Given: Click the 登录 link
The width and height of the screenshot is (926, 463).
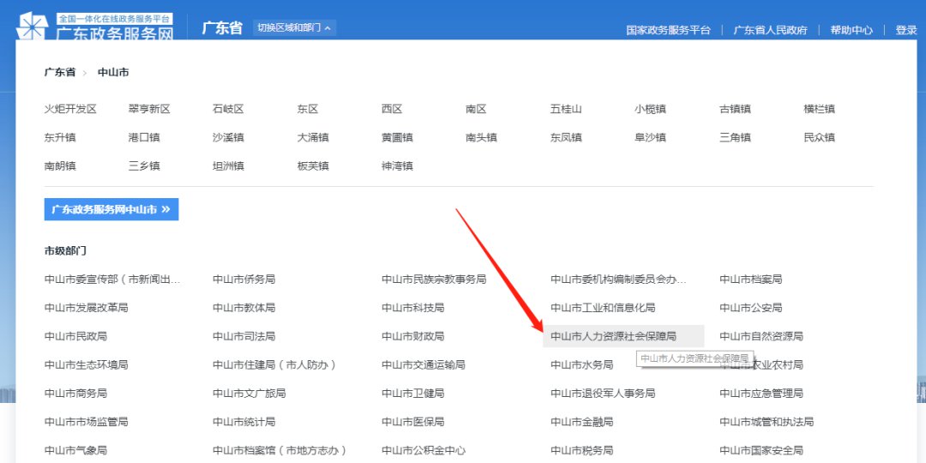Looking at the screenshot, I should (905, 30).
